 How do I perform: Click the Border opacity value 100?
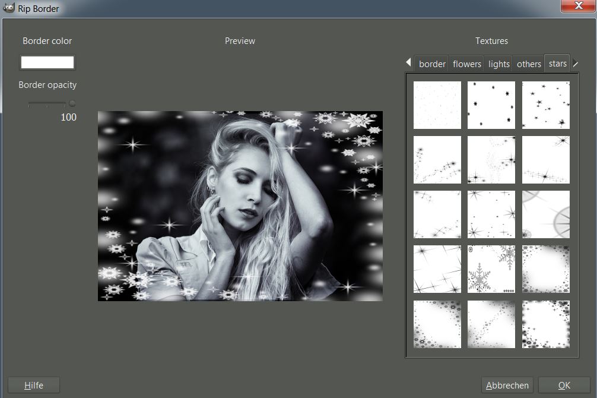pyautogui.click(x=68, y=117)
